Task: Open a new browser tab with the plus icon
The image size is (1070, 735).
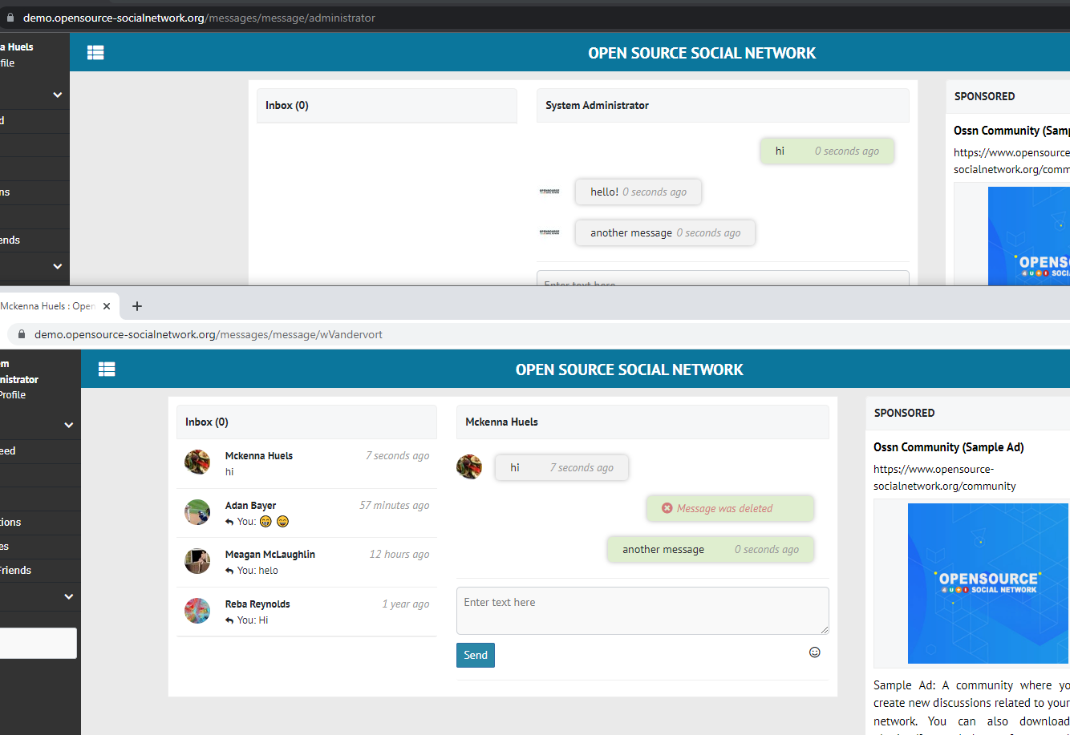Action: tap(136, 306)
